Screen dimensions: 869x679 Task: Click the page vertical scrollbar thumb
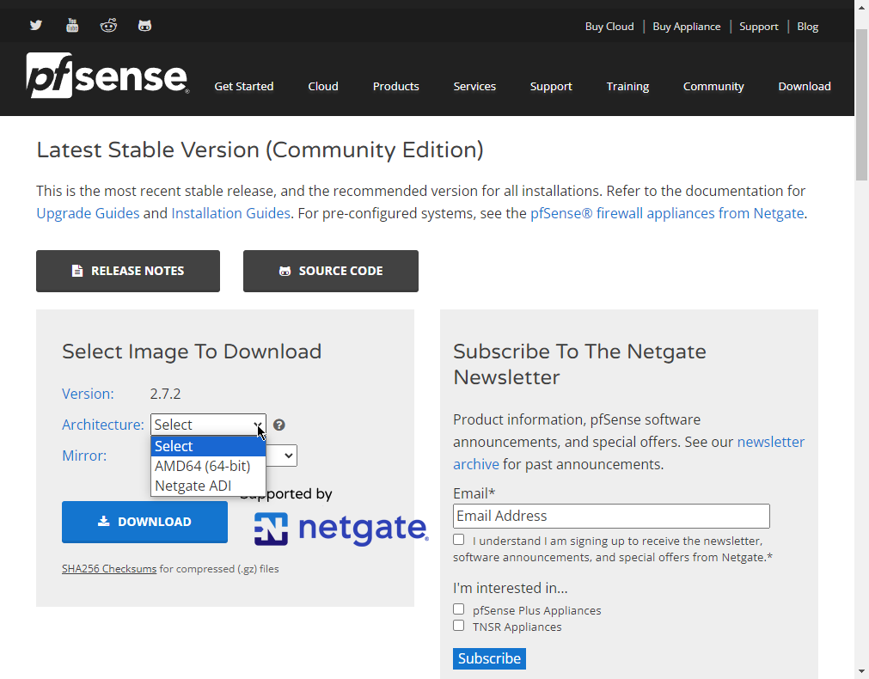click(861, 106)
